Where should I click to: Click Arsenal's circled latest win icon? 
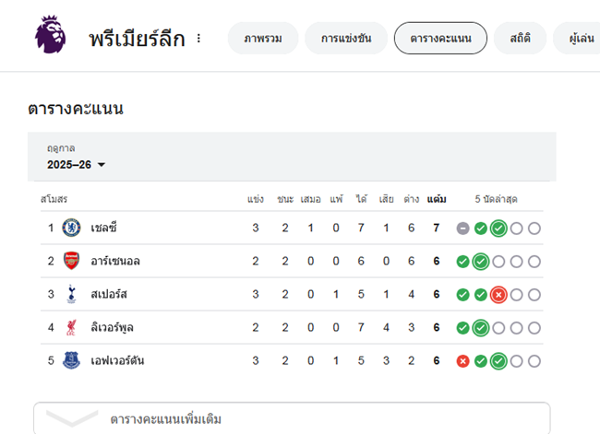pos(481,262)
